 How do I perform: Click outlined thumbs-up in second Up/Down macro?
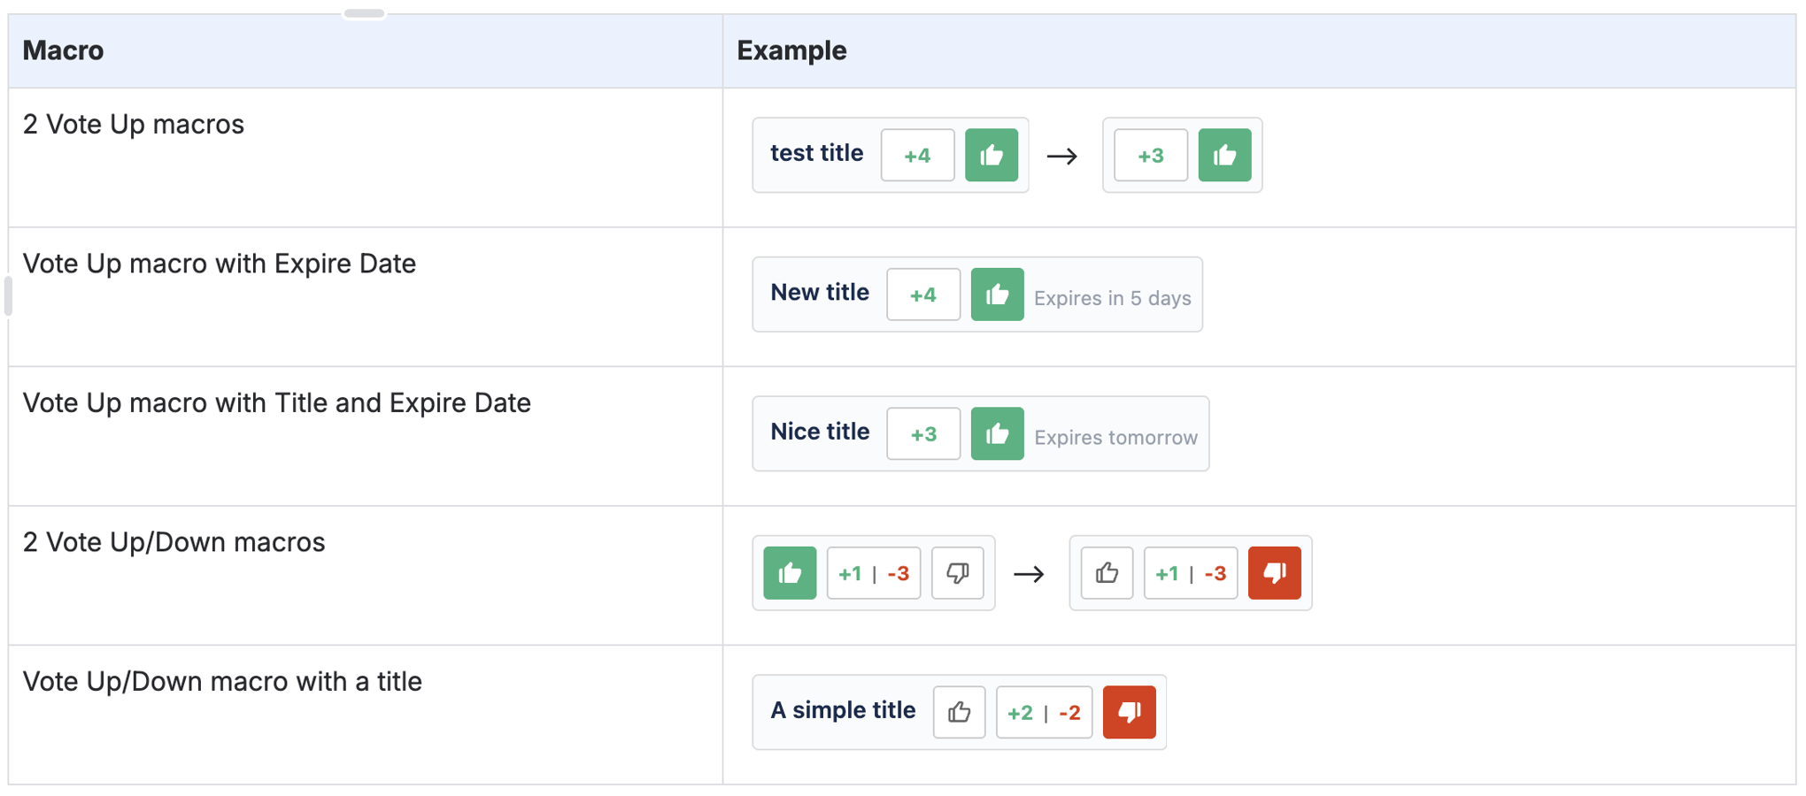1107,573
